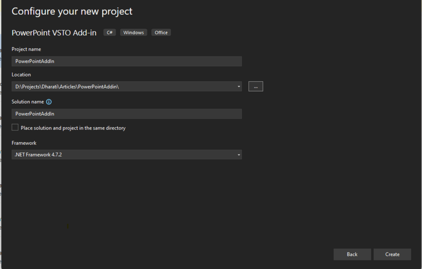Focus the Solution name text field

pyautogui.click(x=127, y=114)
